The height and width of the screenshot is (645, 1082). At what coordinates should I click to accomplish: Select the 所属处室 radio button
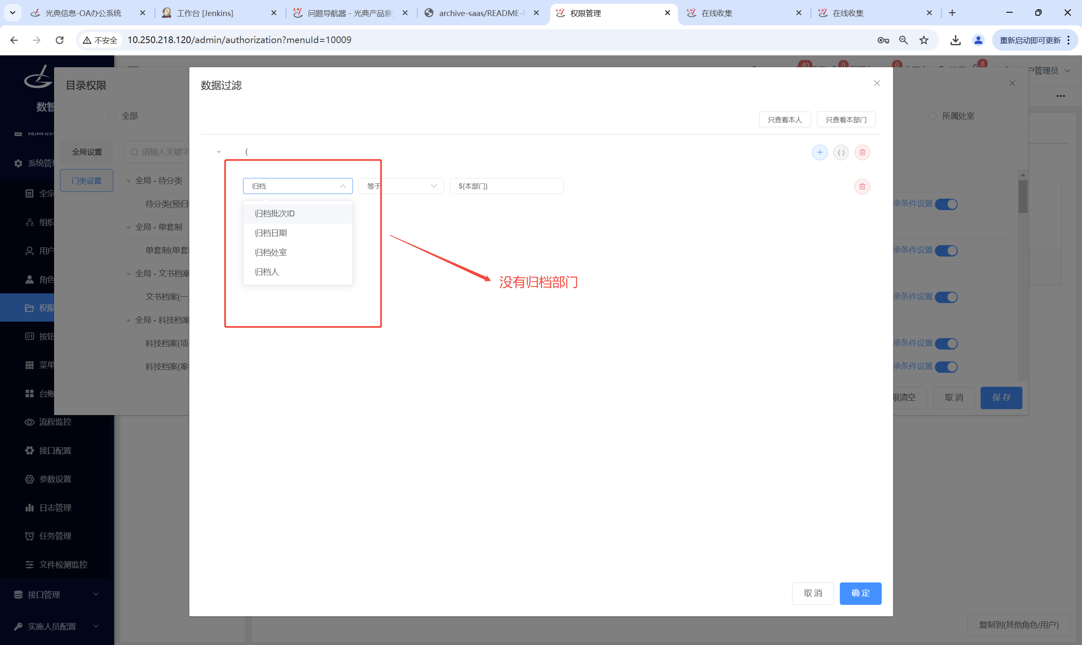932,116
